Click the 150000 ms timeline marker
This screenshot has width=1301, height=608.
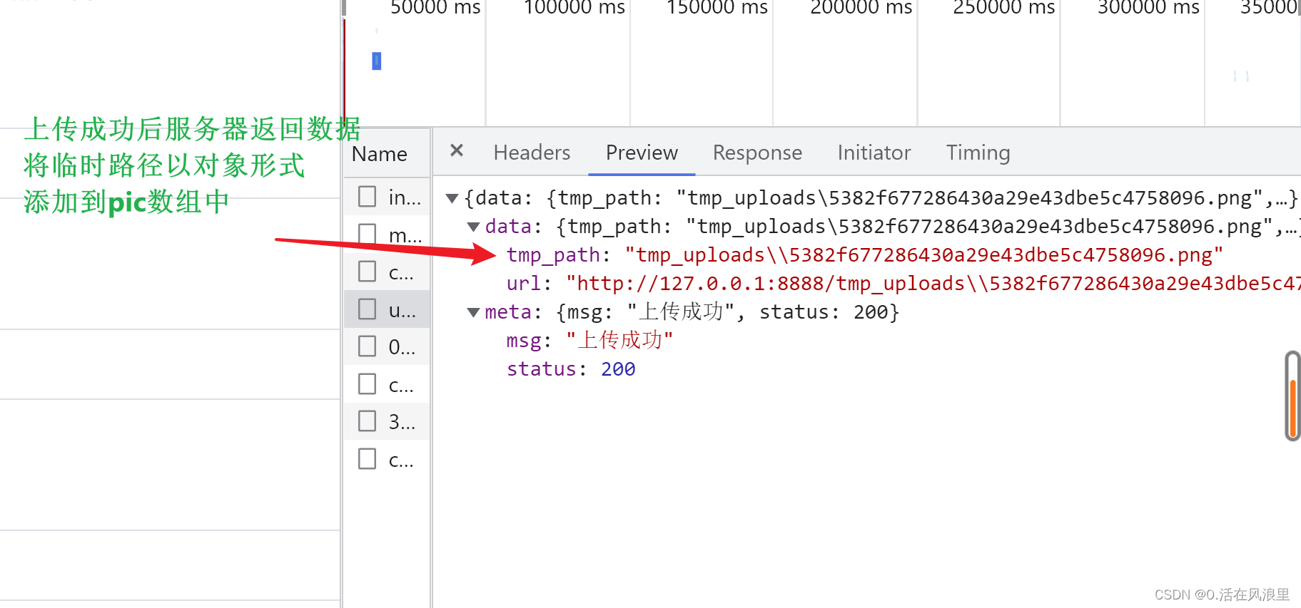point(717,8)
